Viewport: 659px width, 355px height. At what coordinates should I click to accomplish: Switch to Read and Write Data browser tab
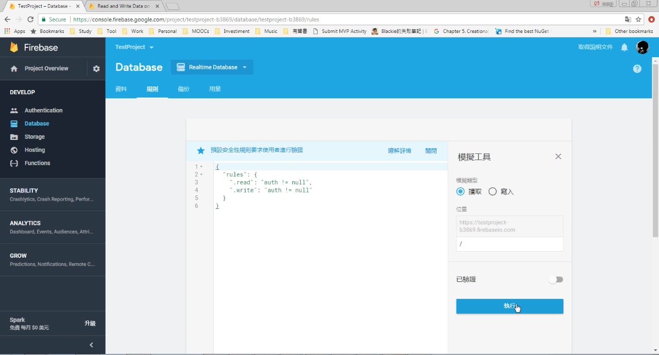pos(124,6)
